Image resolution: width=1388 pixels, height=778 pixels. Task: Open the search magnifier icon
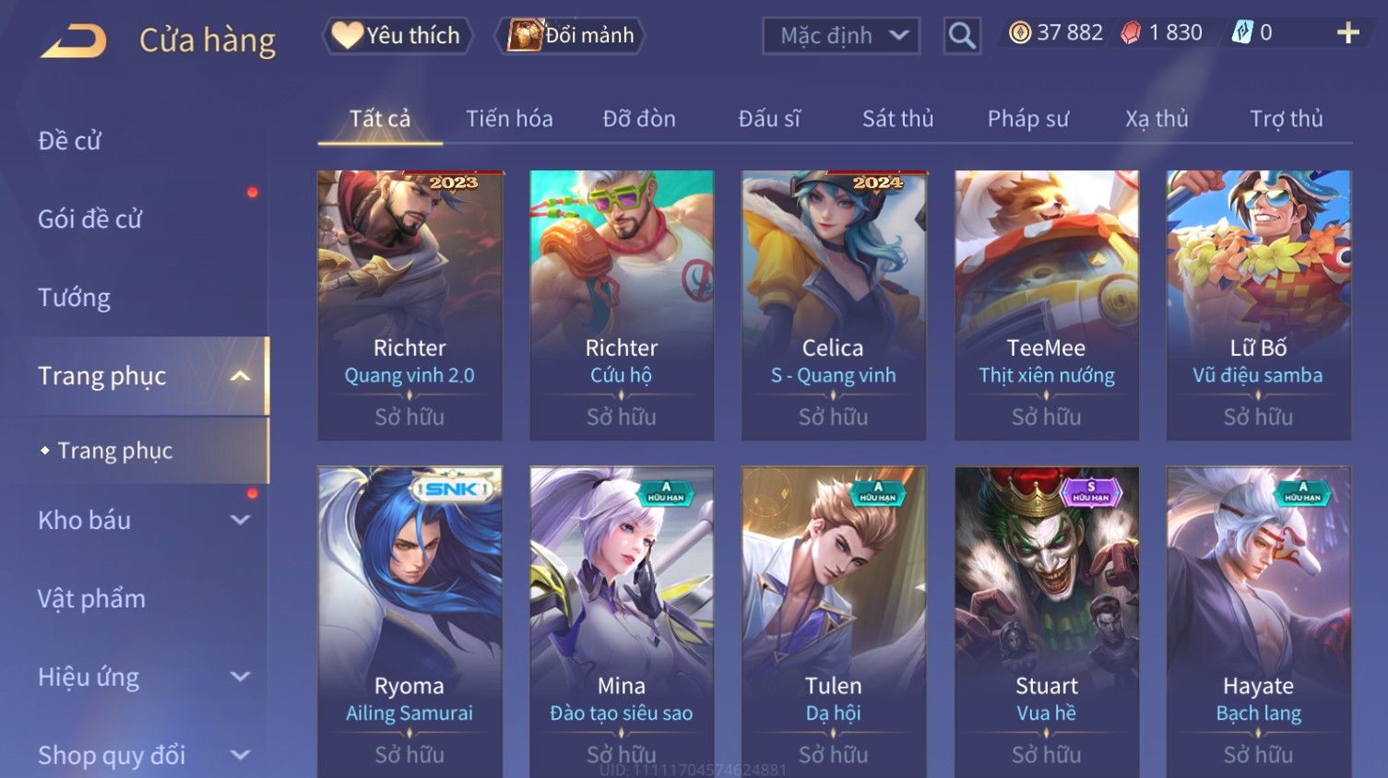962,36
